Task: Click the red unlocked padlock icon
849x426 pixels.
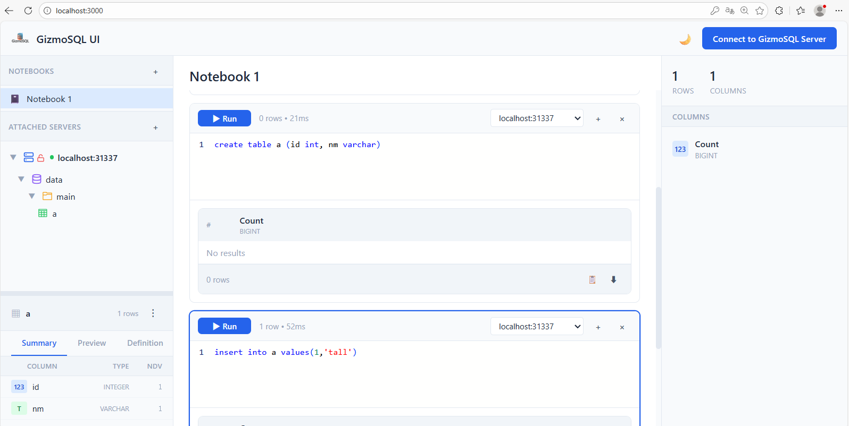Action: click(40, 157)
